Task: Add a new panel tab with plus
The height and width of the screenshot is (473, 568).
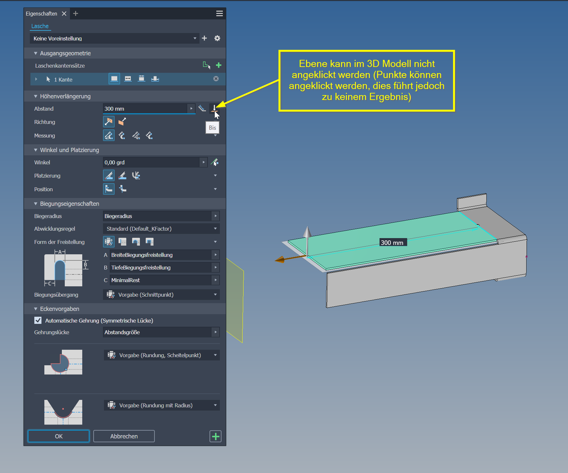Action: pos(76,14)
